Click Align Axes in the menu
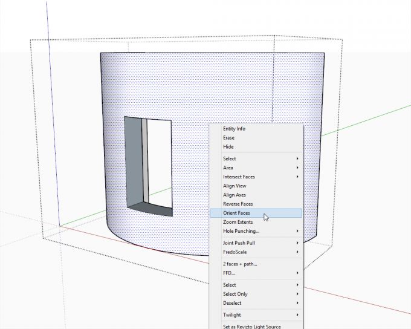This screenshot has width=411, height=329. pyautogui.click(x=235, y=195)
